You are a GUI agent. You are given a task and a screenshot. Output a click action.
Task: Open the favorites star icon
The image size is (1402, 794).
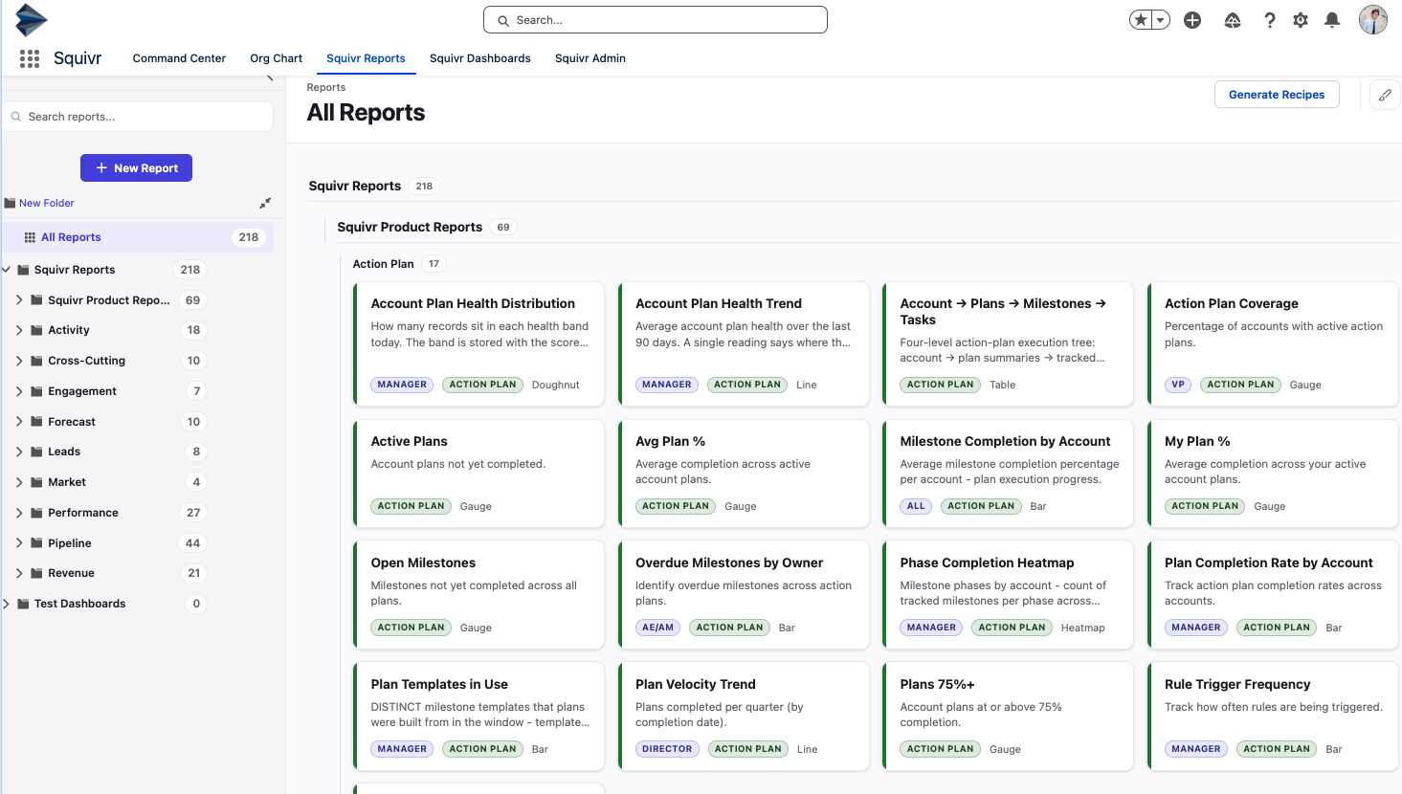click(1140, 20)
